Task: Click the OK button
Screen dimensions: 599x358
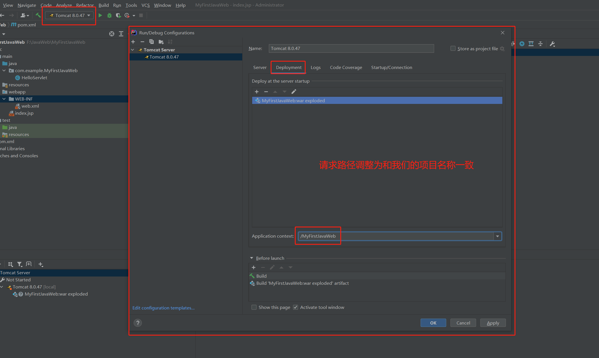Action: [x=433, y=323]
